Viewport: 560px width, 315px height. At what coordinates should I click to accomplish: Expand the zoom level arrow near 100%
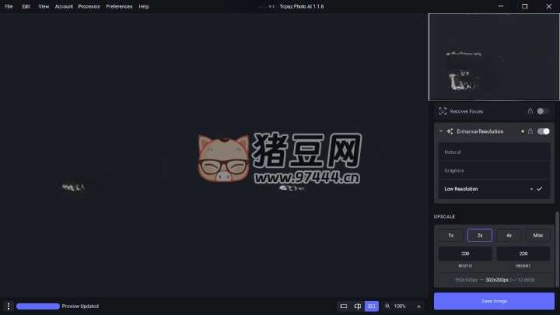(419, 306)
